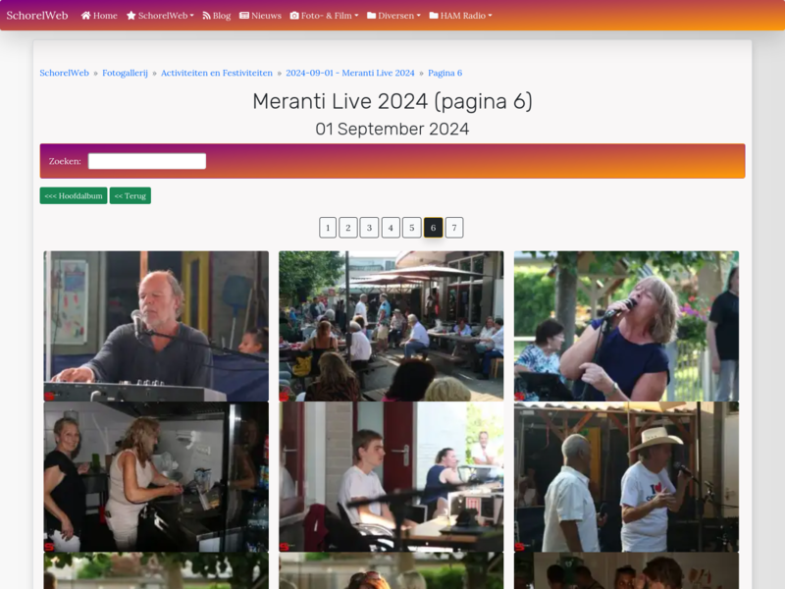This screenshot has height=589, width=785.
Task: Click the 01 September 2024 date text
Action: tap(392, 130)
